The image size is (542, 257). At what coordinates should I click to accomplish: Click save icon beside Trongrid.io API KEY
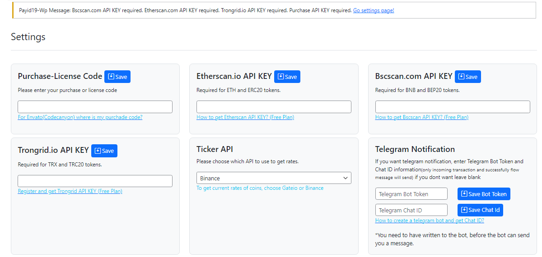point(98,151)
